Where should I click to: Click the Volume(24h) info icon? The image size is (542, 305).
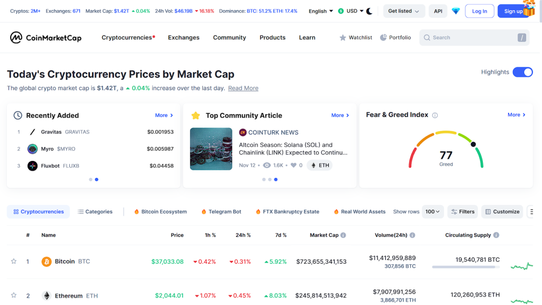point(412,235)
